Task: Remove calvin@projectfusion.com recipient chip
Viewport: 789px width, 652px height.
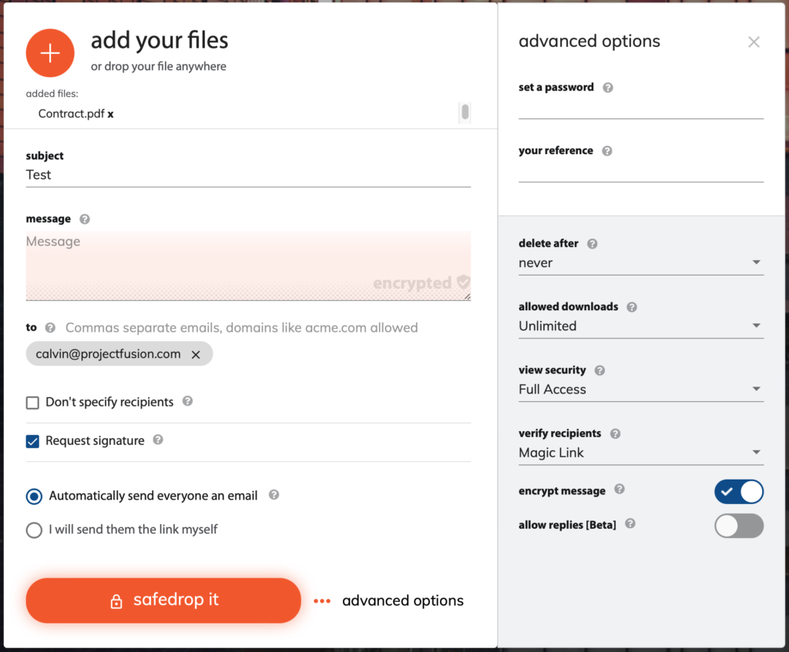Action: pyautogui.click(x=196, y=355)
